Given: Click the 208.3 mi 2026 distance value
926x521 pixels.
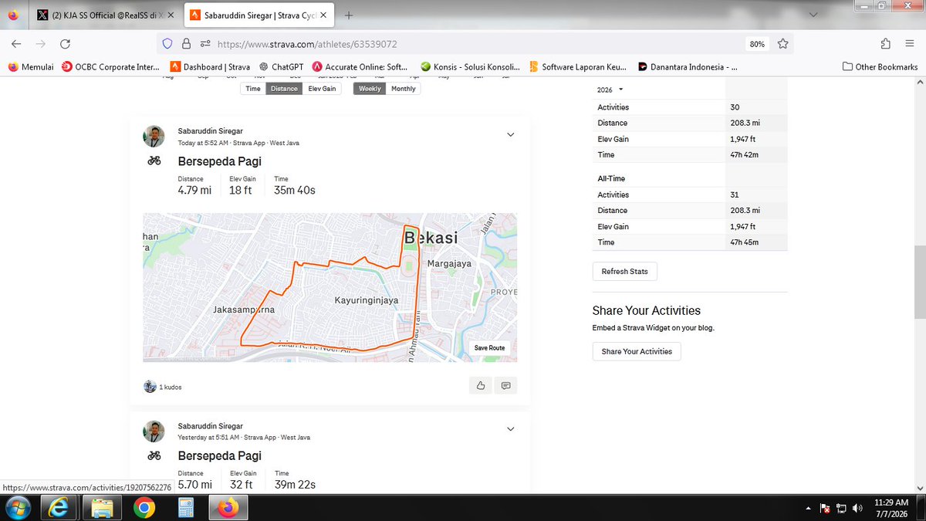Looking at the screenshot, I should click(745, 123).
